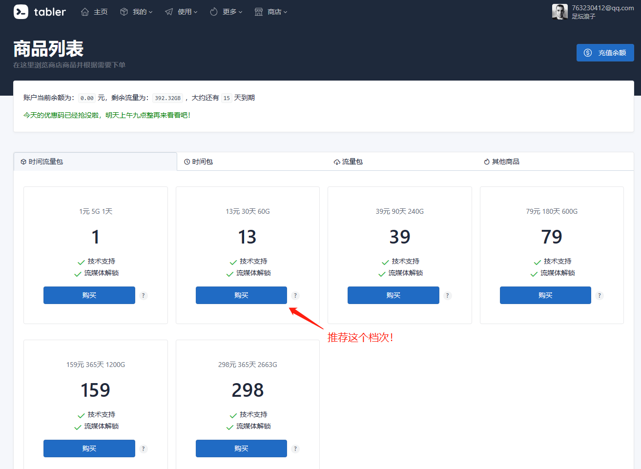This screenshot has height=469, width=641.
Task: Switch to the 时间流量包 tab
Action: coord(95,162)
